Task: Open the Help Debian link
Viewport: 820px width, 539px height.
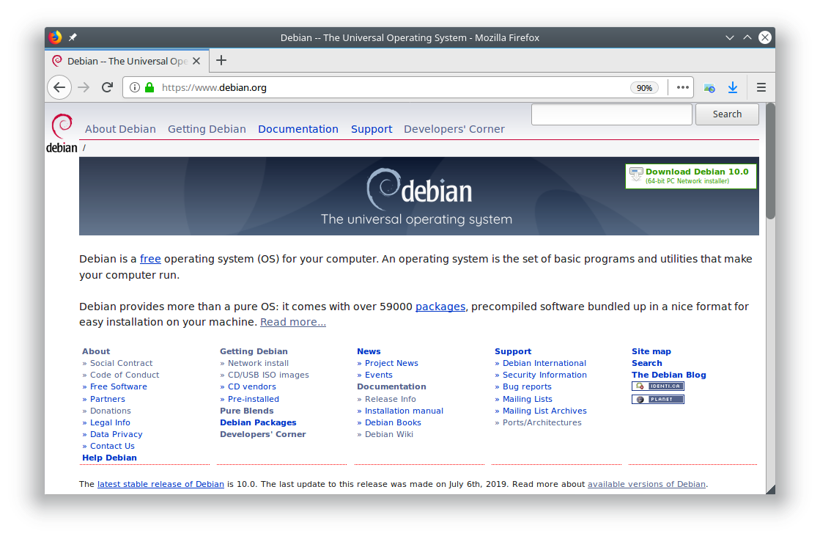Action: coord(109,458)
